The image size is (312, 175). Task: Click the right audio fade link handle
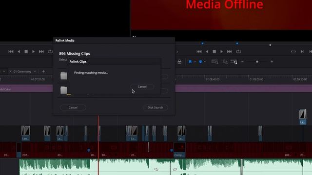pyautogui.click(x=175, y=169)
